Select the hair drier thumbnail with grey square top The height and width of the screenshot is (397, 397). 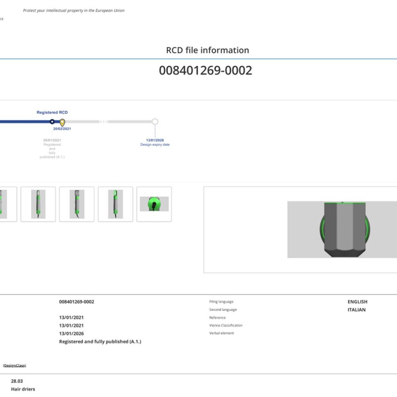[77, 204]
